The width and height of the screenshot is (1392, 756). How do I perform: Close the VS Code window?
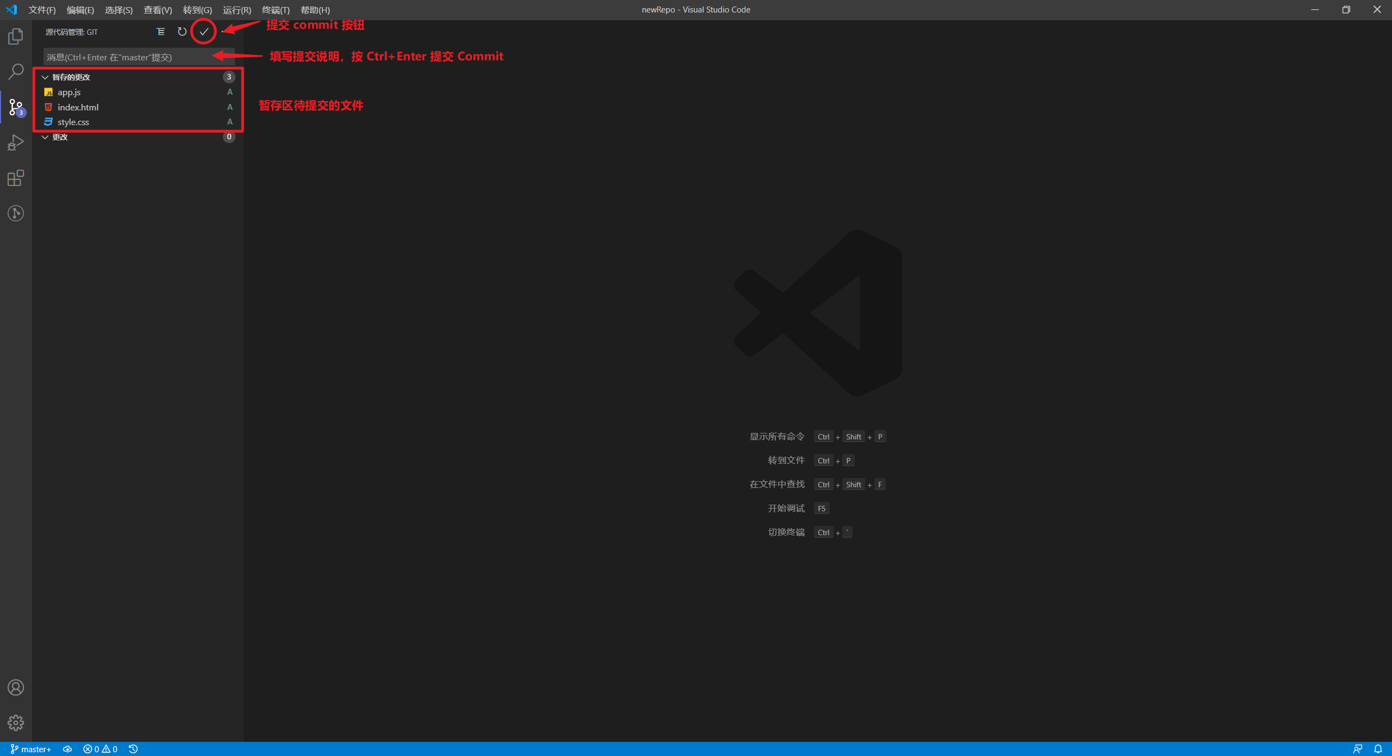click(x=1377, y=10)
